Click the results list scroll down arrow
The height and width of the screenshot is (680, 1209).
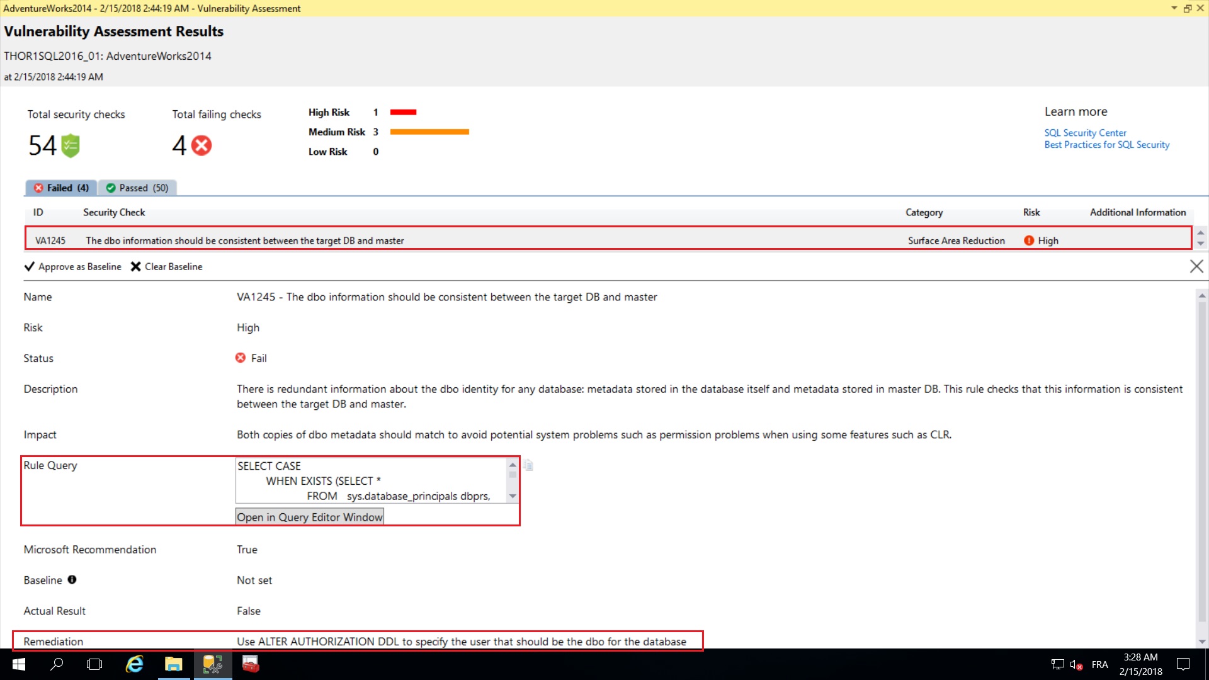pyautogui.click(x=1200, y=244)
